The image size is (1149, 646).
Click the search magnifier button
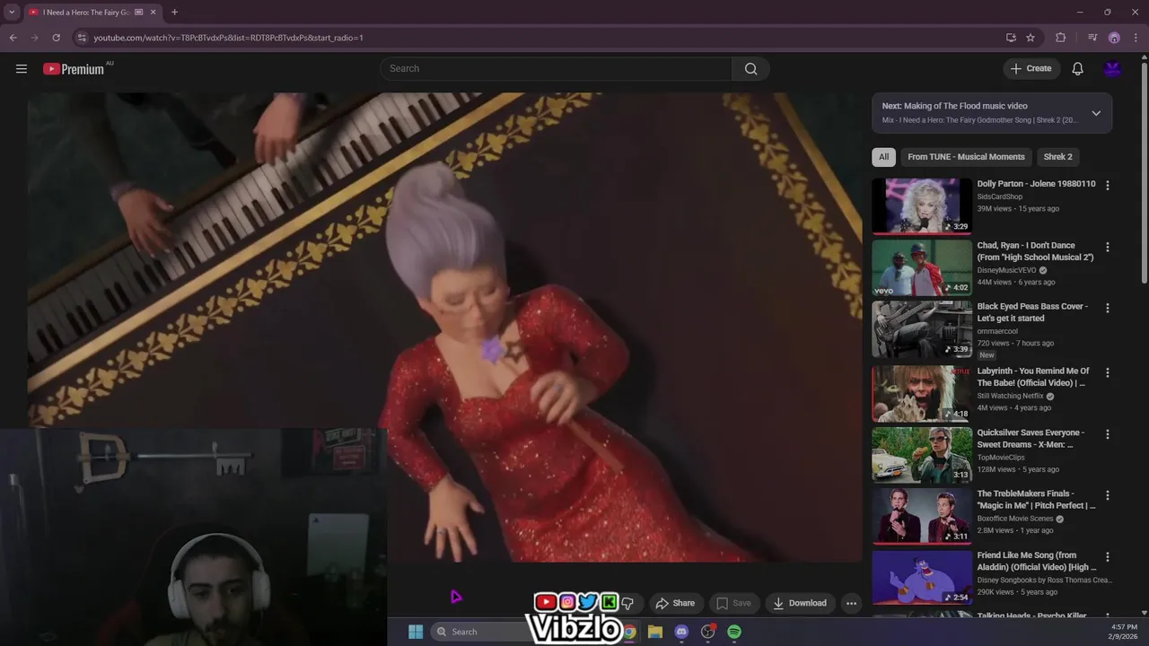(x=750, y=69)
